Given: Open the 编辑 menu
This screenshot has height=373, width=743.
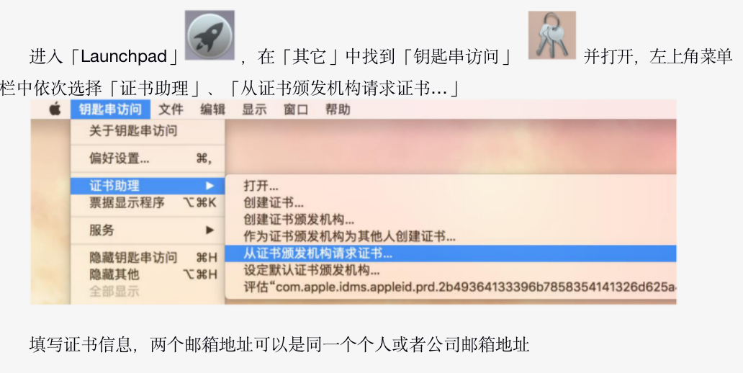Looking at the screenshot, I should click(x=213, y=109).
